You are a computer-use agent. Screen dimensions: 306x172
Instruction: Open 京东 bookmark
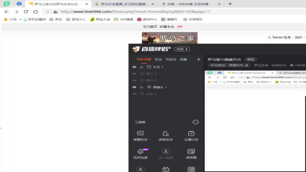tap(55, 19)
